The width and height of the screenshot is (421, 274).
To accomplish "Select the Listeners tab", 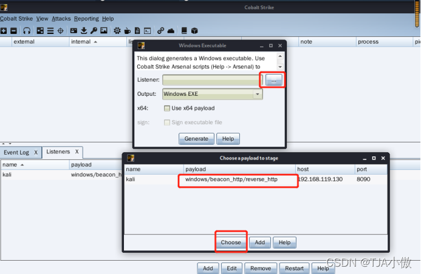I will tap(58, 152).
